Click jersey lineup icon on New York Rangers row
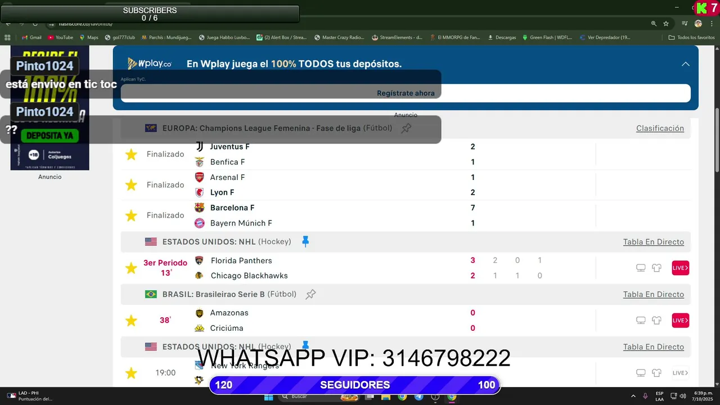720x405 pixels. tap(656, 373)
